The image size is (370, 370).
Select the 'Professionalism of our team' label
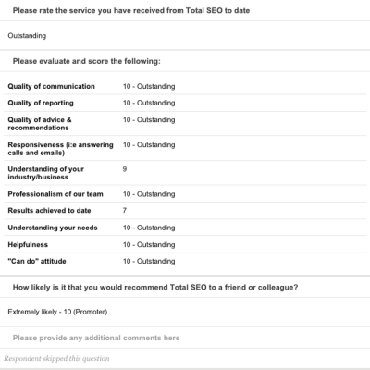coord(55,194)
